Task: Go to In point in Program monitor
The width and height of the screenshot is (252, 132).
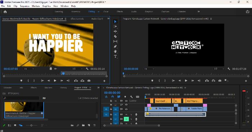Action: [173, 81]
